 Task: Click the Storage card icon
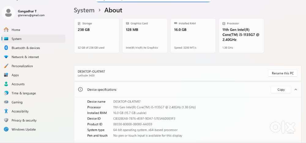pos(79,23)
